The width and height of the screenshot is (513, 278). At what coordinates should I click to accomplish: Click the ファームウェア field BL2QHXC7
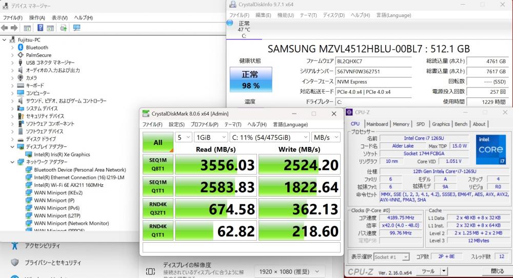373,61
